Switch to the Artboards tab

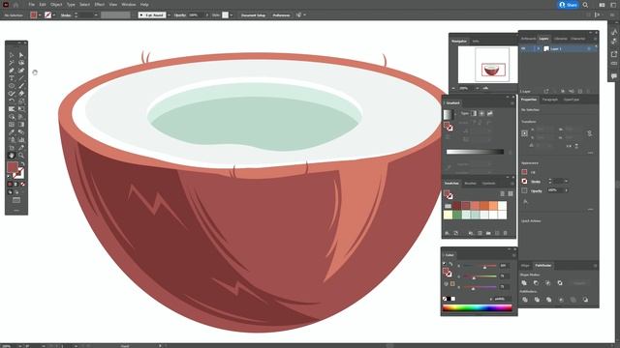tap(528, 39)
